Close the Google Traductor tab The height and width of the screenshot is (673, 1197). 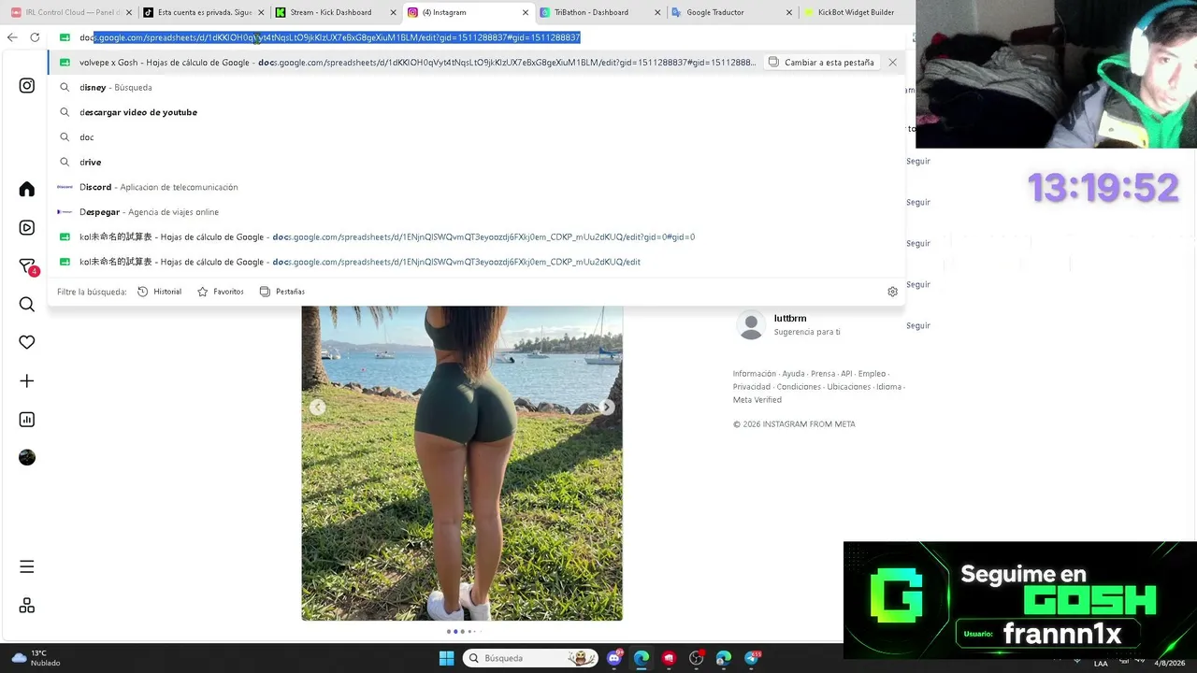788,12
